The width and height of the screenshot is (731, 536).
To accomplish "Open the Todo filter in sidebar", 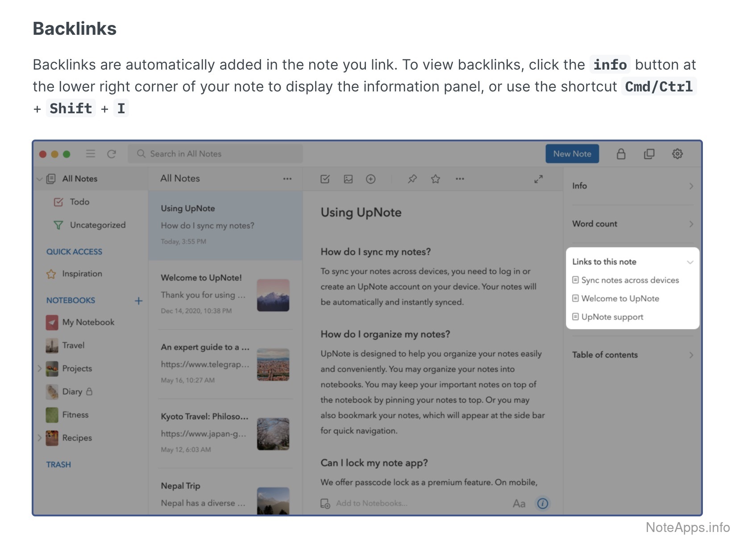I will (79, 202).
